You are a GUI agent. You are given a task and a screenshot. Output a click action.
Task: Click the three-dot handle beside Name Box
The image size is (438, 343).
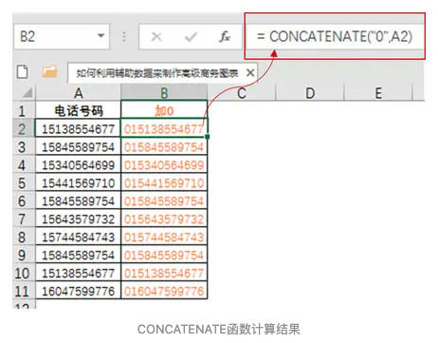tap(124, 37)
